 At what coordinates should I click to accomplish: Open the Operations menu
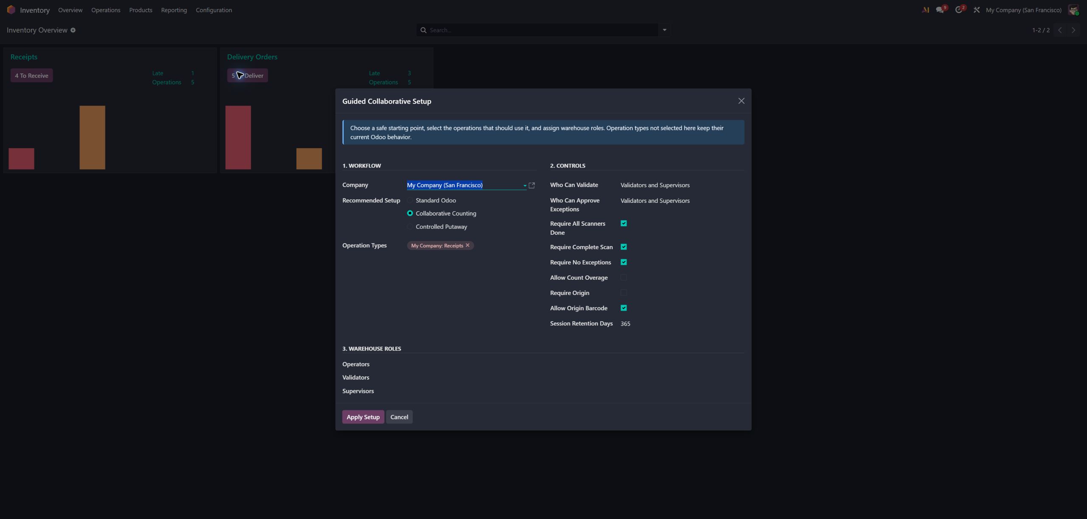click(106, 10)
